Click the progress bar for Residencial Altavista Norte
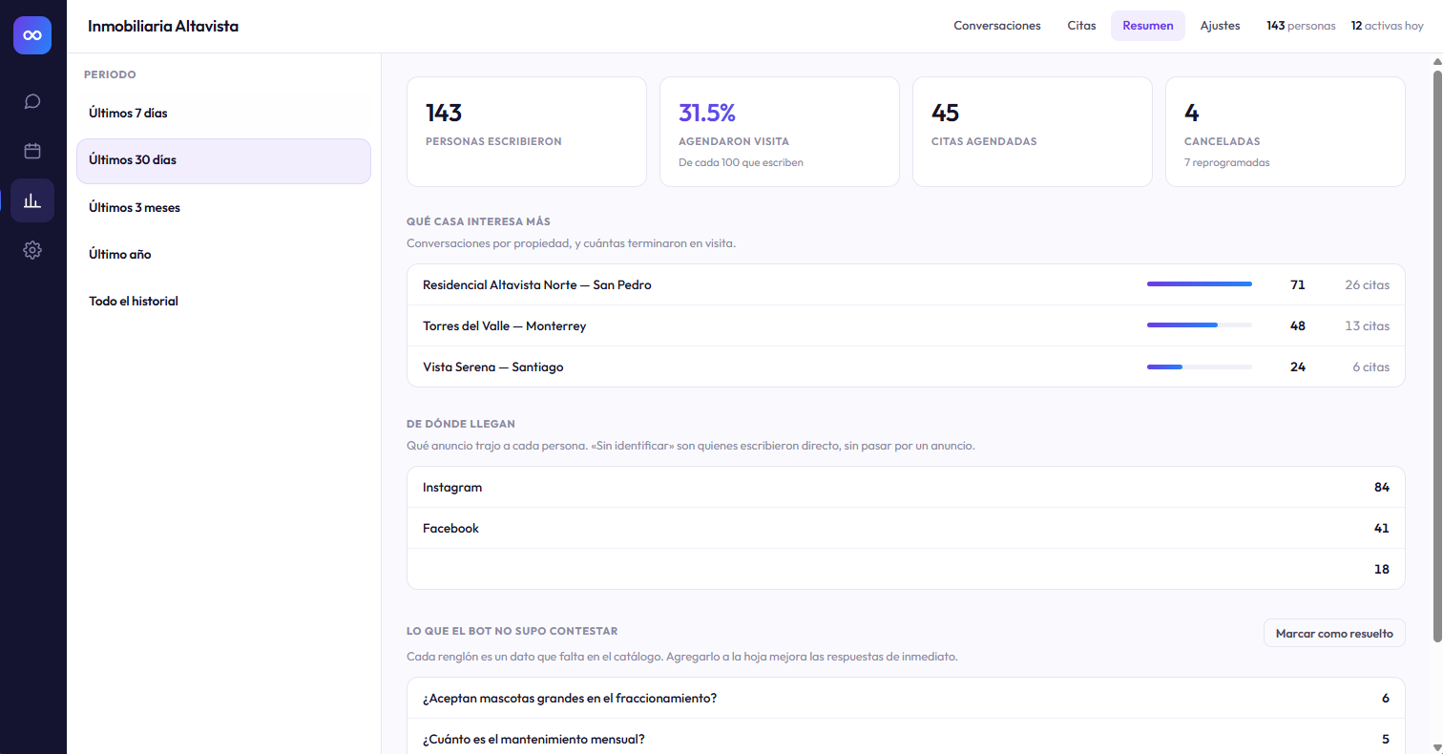 pos(1200,284)
